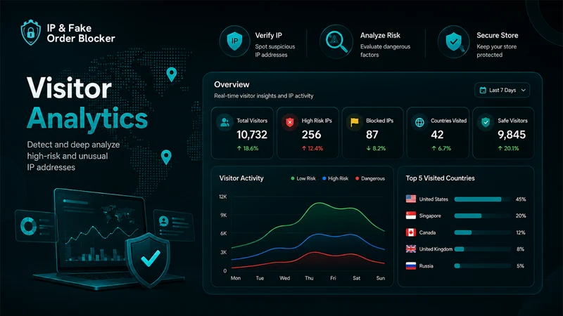
Task: Click the Russia 5% progress bar
Action: (x=482, y=266)
